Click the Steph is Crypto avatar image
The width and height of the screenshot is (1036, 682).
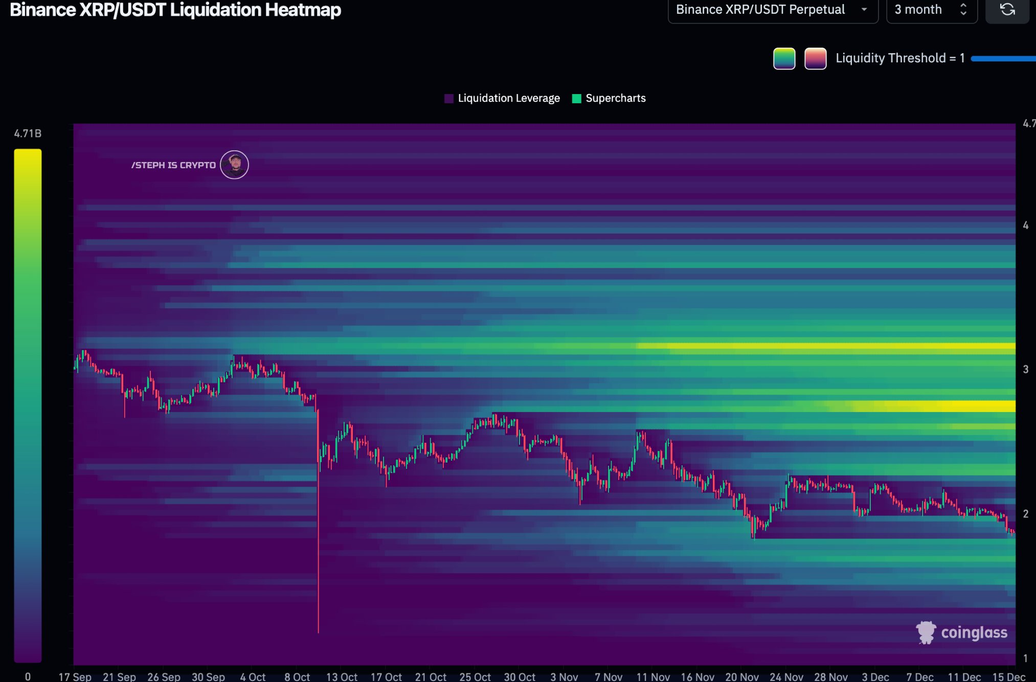(x=234, y=164)
